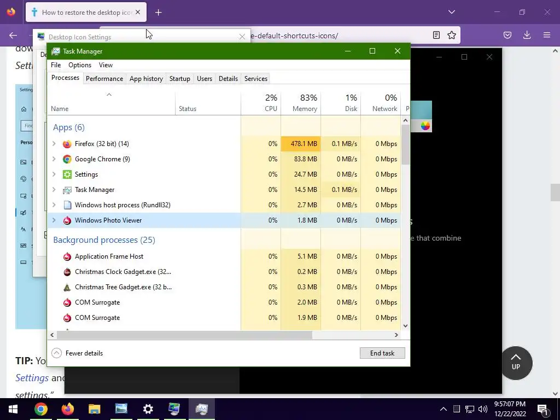This screenshot has height=420, width=560.
Task: Show hidden system tray icons
Action: point(443,409)
